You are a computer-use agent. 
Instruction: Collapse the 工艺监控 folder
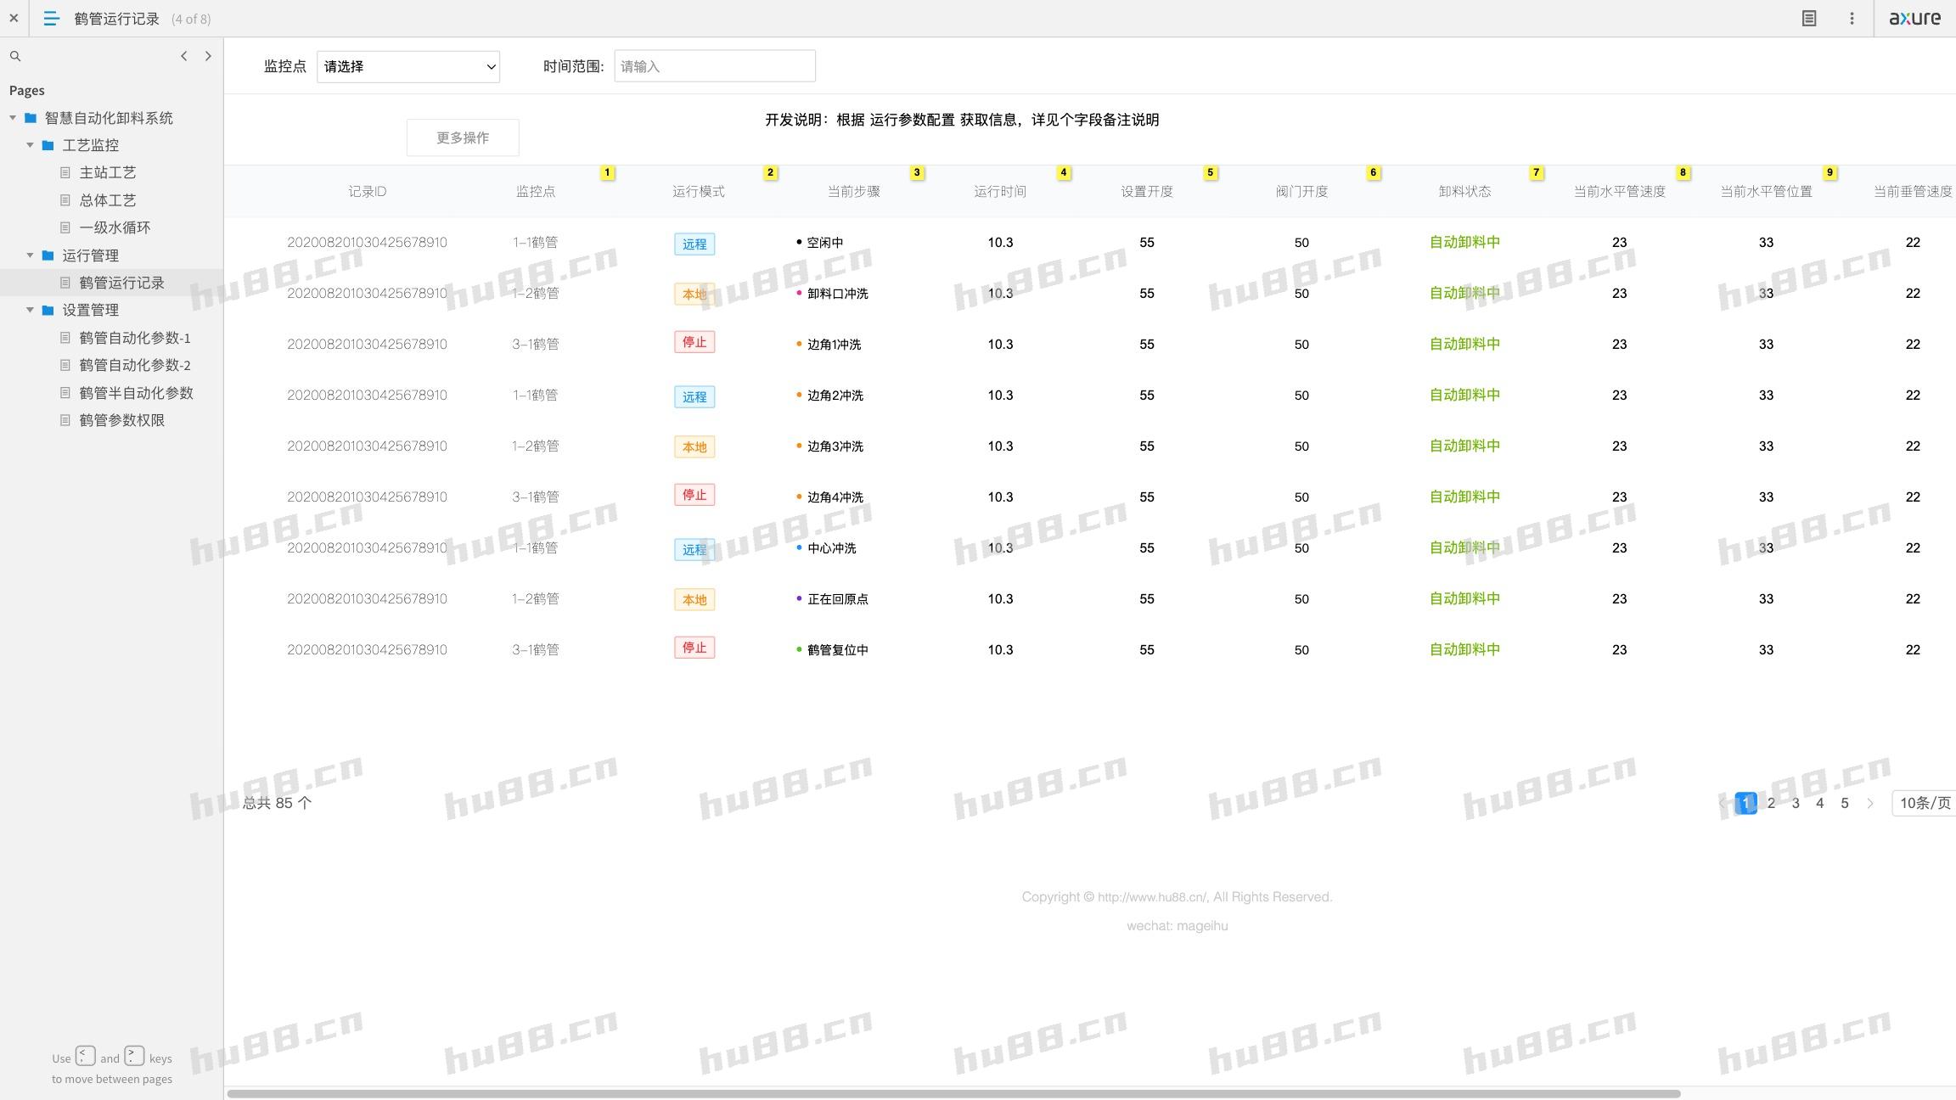coord(31,145)
